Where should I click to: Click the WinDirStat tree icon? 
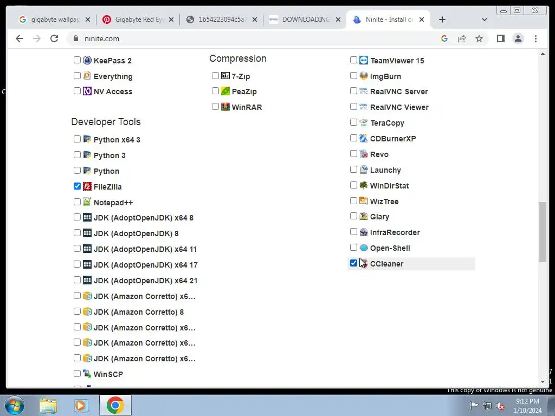point(364,185)
